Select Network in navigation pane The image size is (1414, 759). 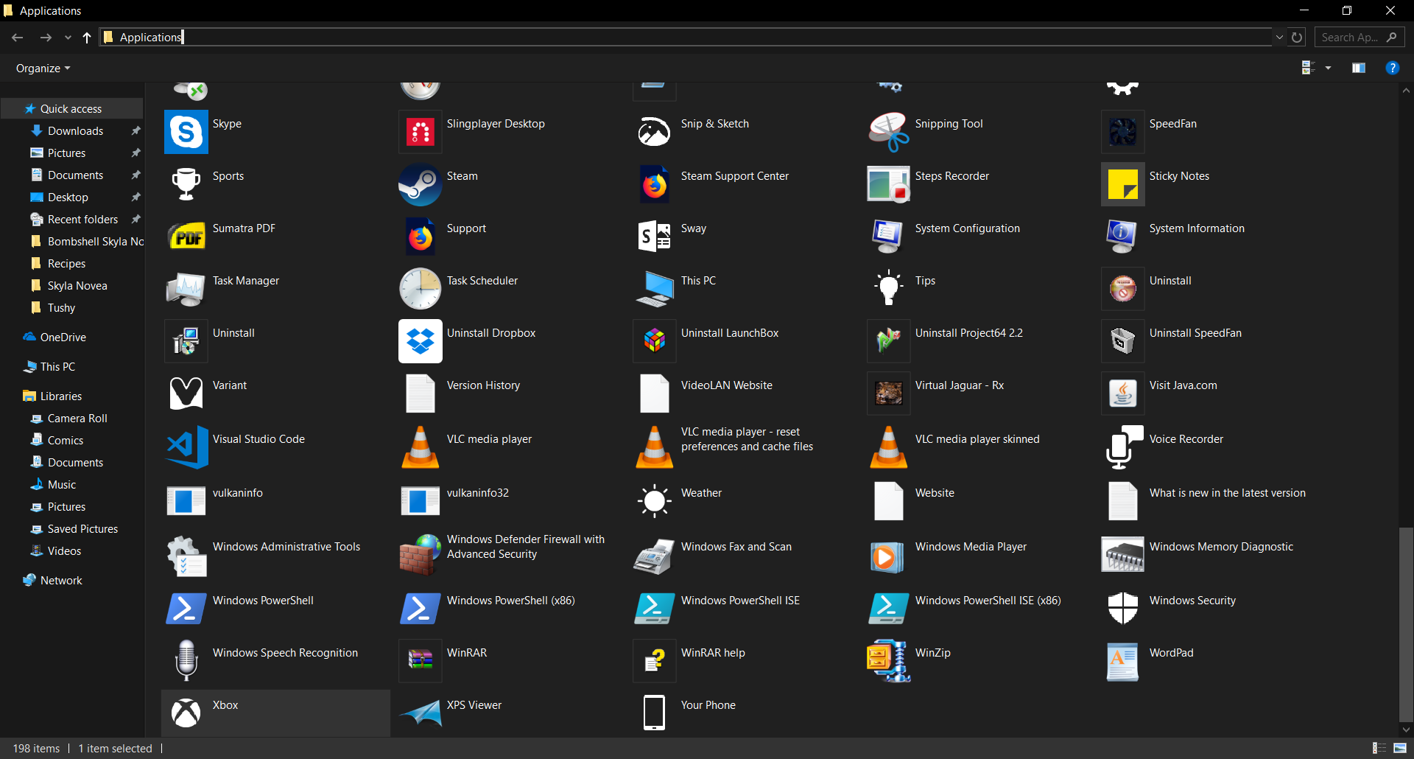[61, 580]
